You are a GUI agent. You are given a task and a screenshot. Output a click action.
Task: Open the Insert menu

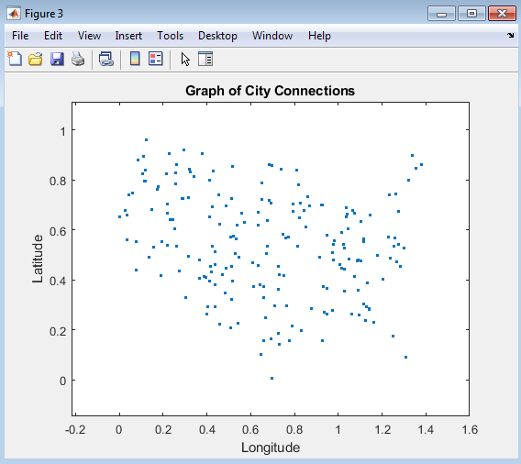point(128,36)
